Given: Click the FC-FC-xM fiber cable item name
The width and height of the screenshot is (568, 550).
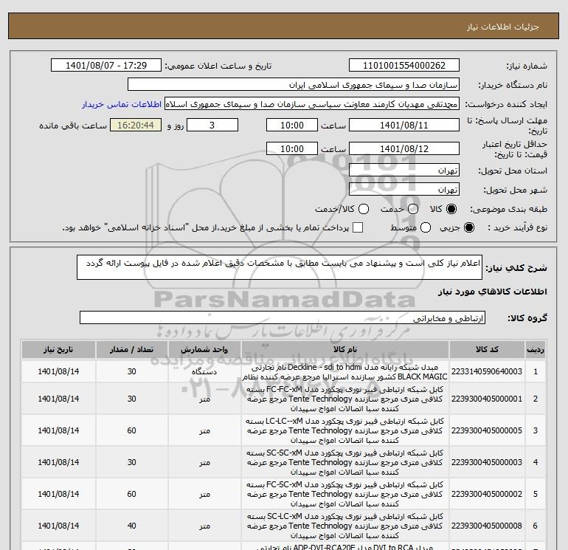Looking at the screenshot, I should pos(345,399).
